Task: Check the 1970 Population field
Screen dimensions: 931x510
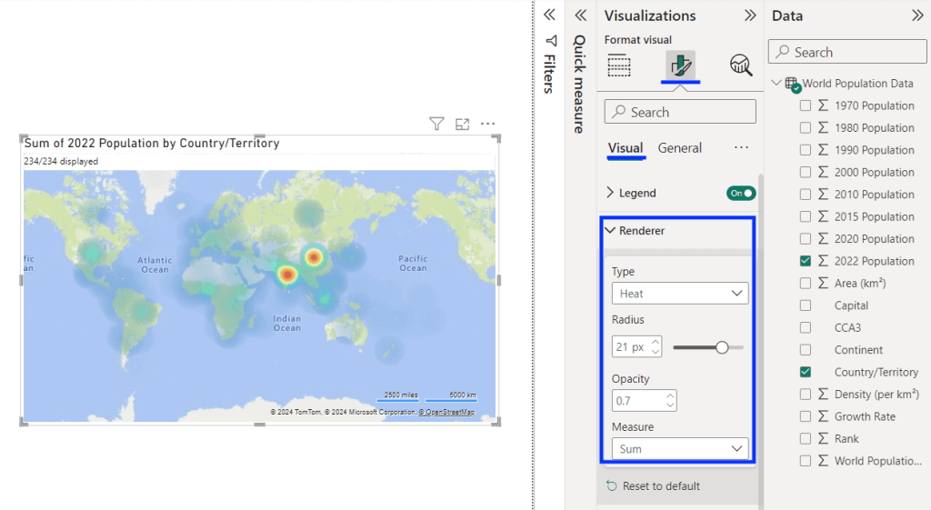Action: pos(806,105)
